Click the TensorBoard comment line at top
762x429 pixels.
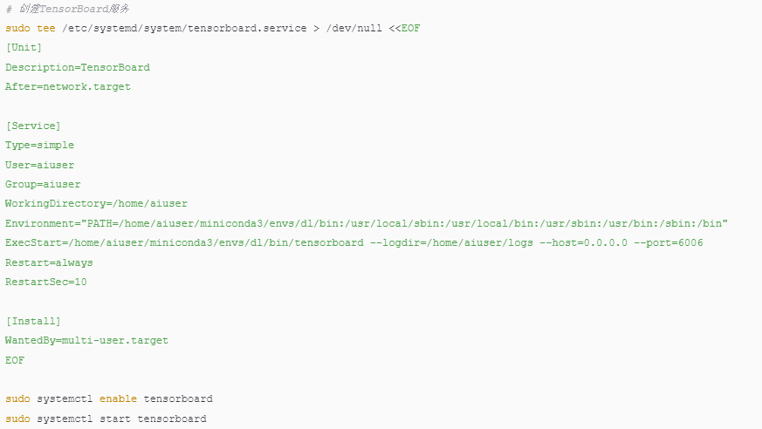tap(67, 9)
